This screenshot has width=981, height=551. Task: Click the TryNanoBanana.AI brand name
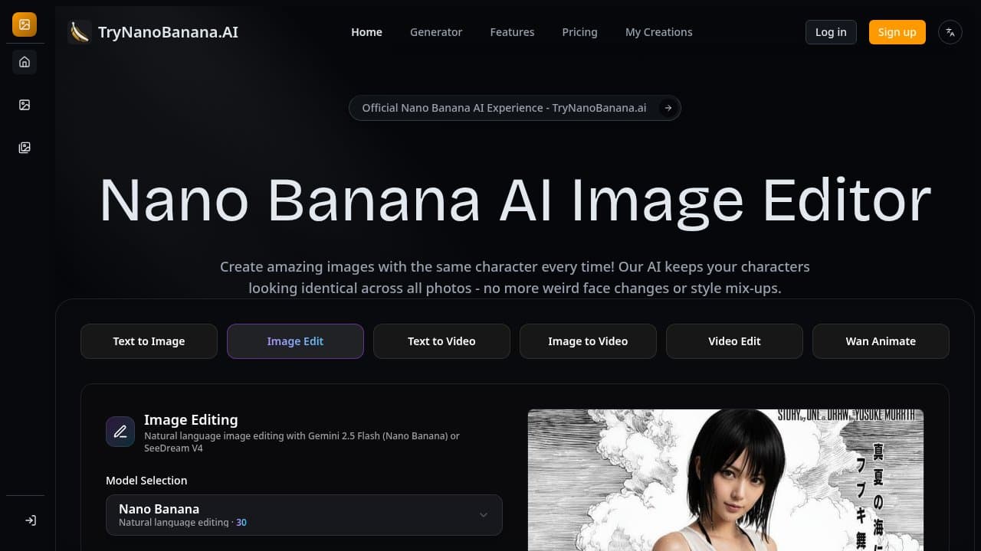point(168,32)
